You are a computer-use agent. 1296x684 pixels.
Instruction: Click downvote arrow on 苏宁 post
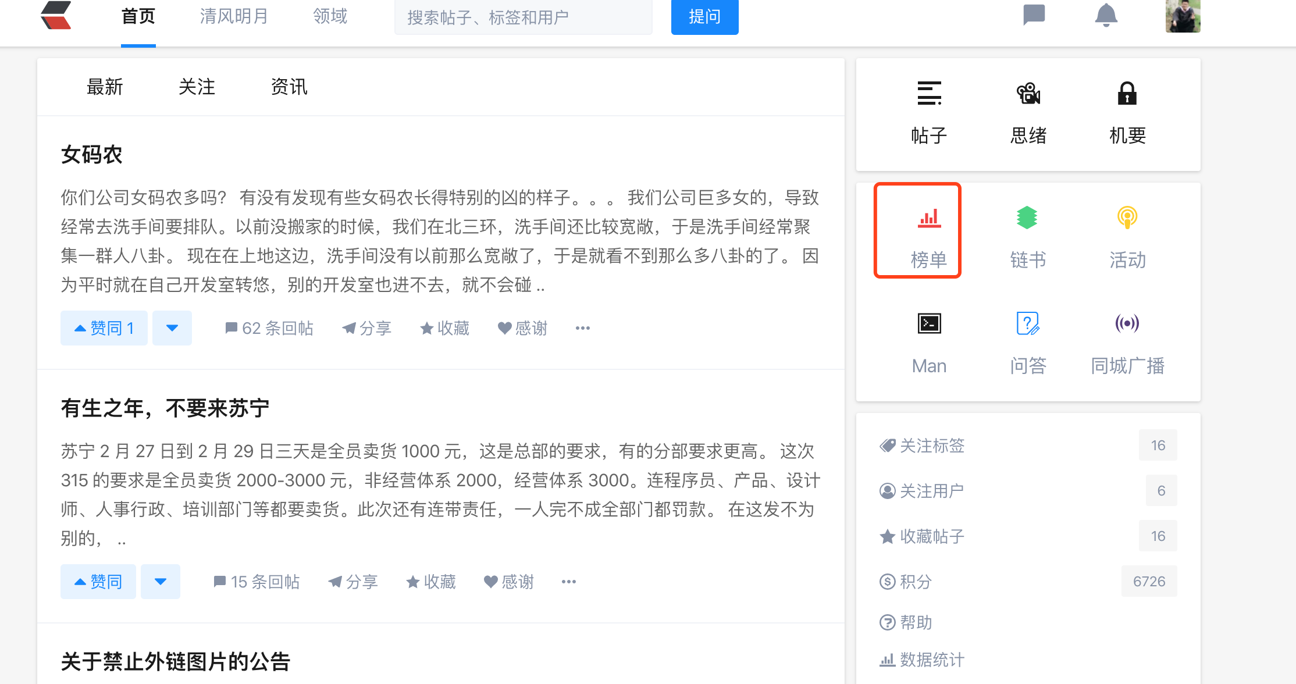click(x=161, y=582)
